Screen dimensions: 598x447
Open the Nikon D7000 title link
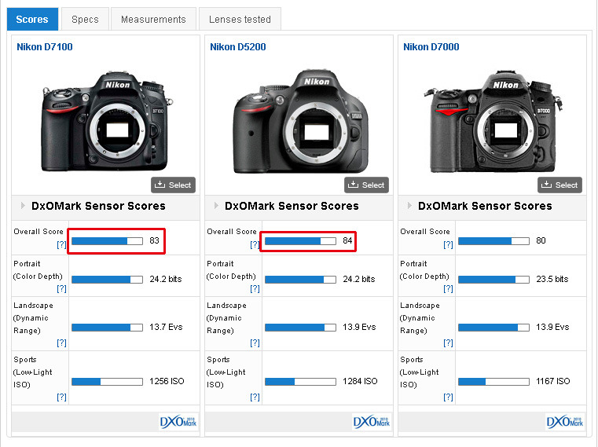click(x=431, y=47)
